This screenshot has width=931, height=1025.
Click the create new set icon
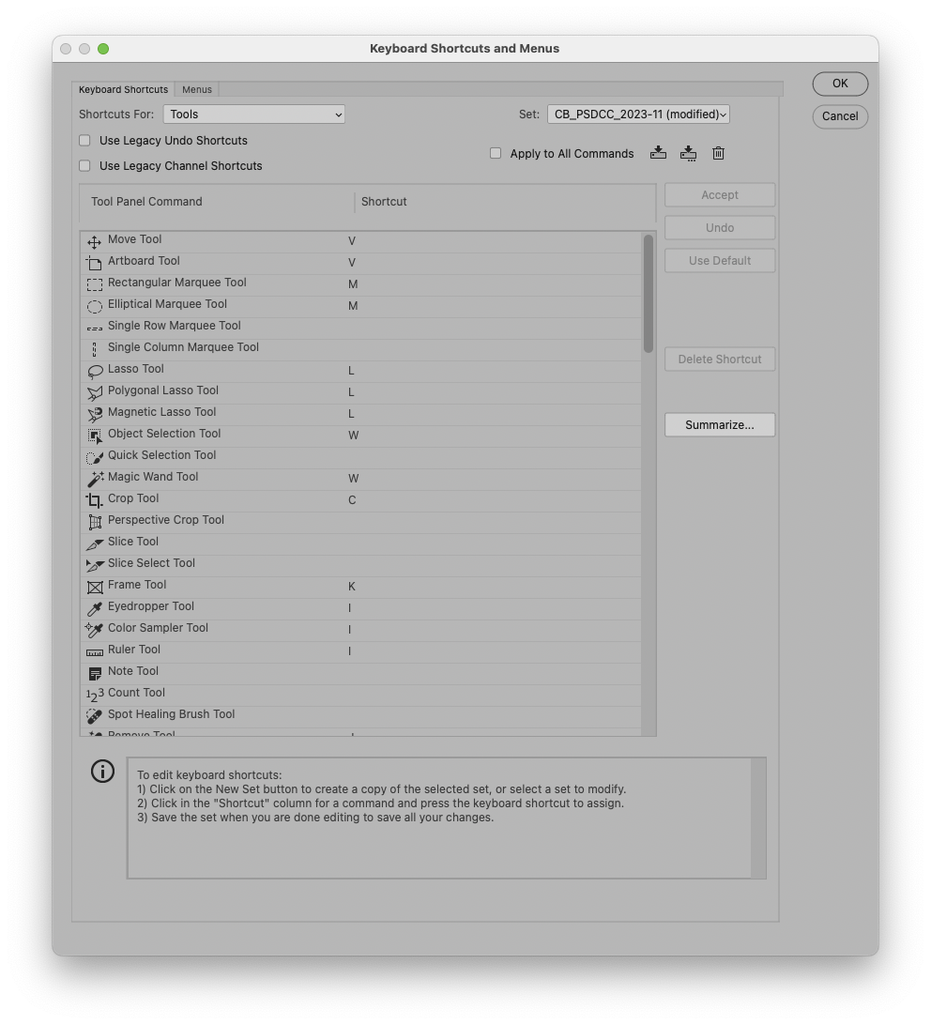(x=658, y=153)
